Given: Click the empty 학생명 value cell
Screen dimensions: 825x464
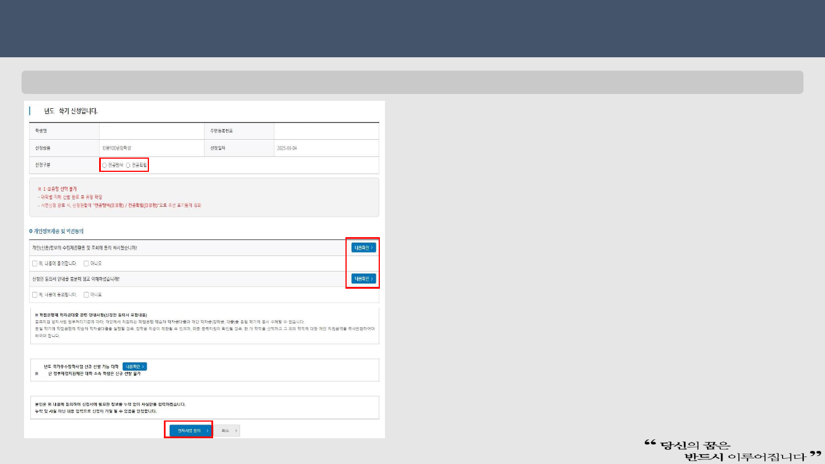Looking at the screenshot, I should point(151,131).
